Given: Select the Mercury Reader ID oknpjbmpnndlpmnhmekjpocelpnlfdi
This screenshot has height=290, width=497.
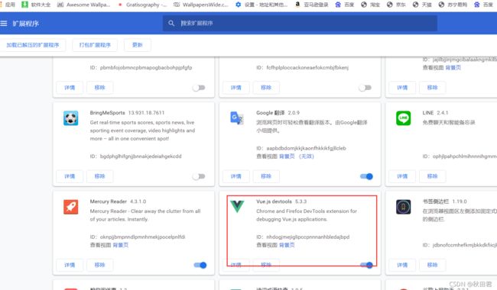Looking at the screenshot, I should pyautogui.click(x=143, y=237).
